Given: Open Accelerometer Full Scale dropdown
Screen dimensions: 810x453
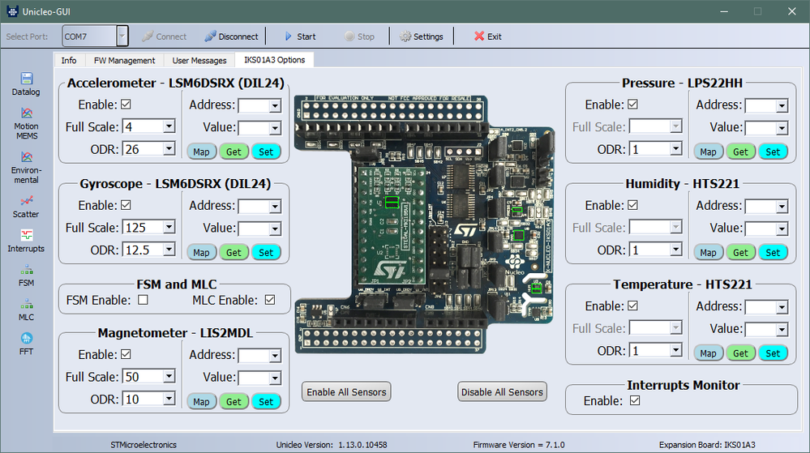Looking at the screenshot, I should [169, 126].
